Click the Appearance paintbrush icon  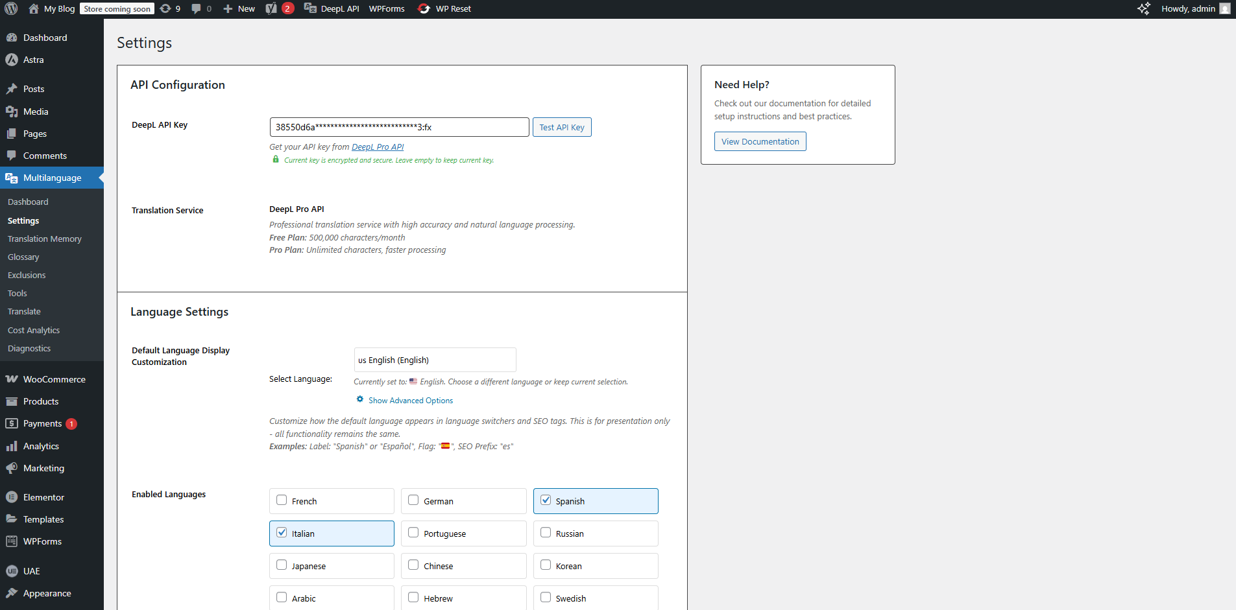coord(12,593)
